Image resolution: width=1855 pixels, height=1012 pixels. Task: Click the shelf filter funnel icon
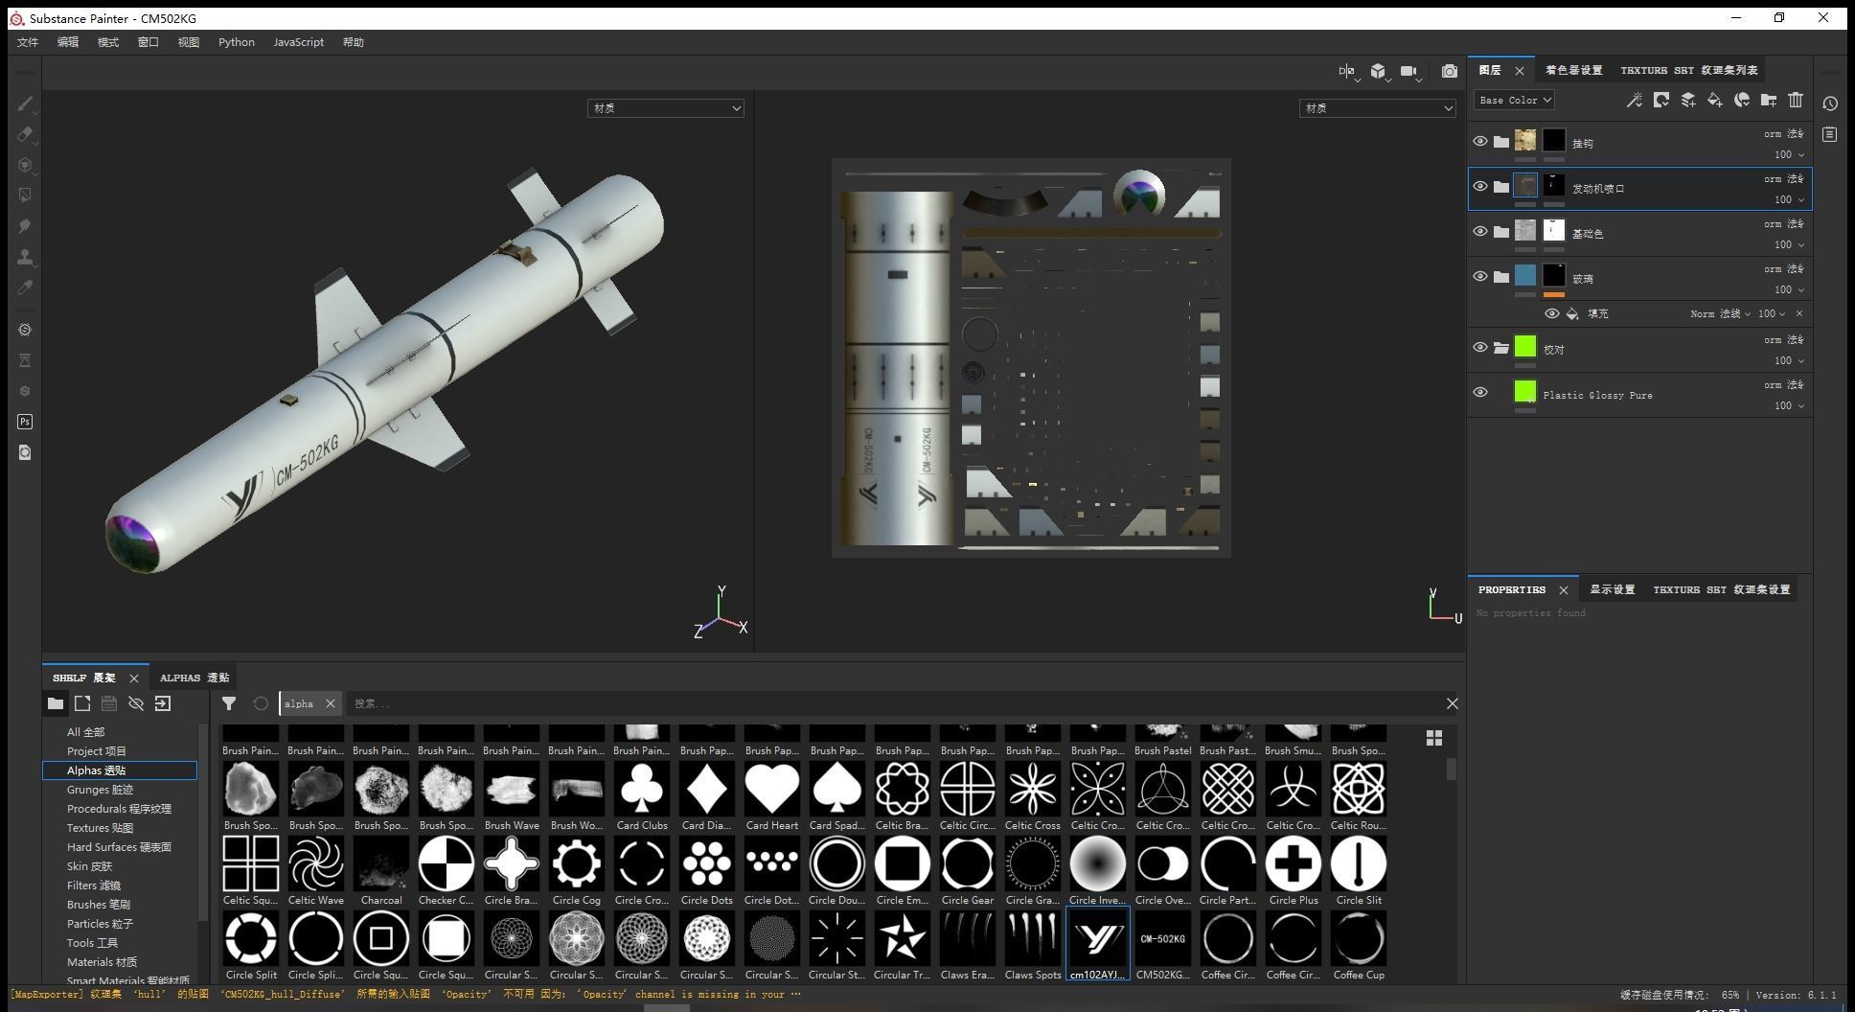tap(229, 703)
